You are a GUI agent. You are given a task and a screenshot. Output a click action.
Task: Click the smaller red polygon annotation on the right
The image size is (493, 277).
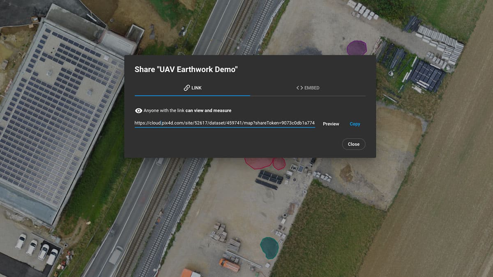point(279,164)
